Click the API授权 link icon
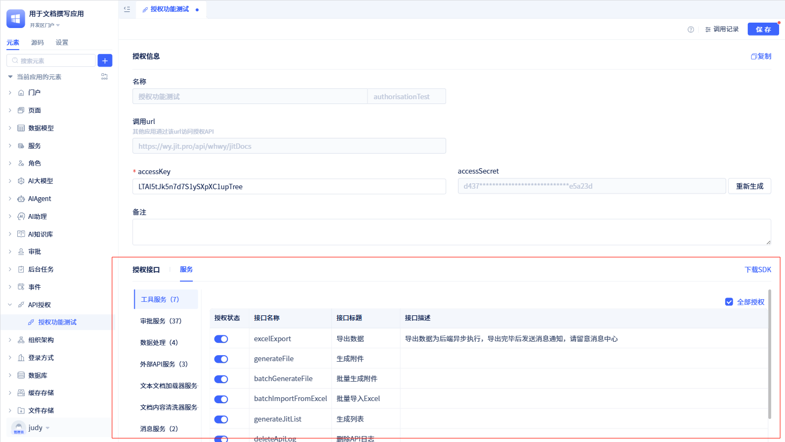The image size is (785, 442). pyautogui.click(x=21, y=305)
